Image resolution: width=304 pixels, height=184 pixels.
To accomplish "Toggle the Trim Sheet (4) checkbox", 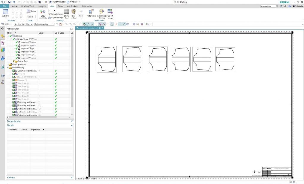I will point(14,83).
